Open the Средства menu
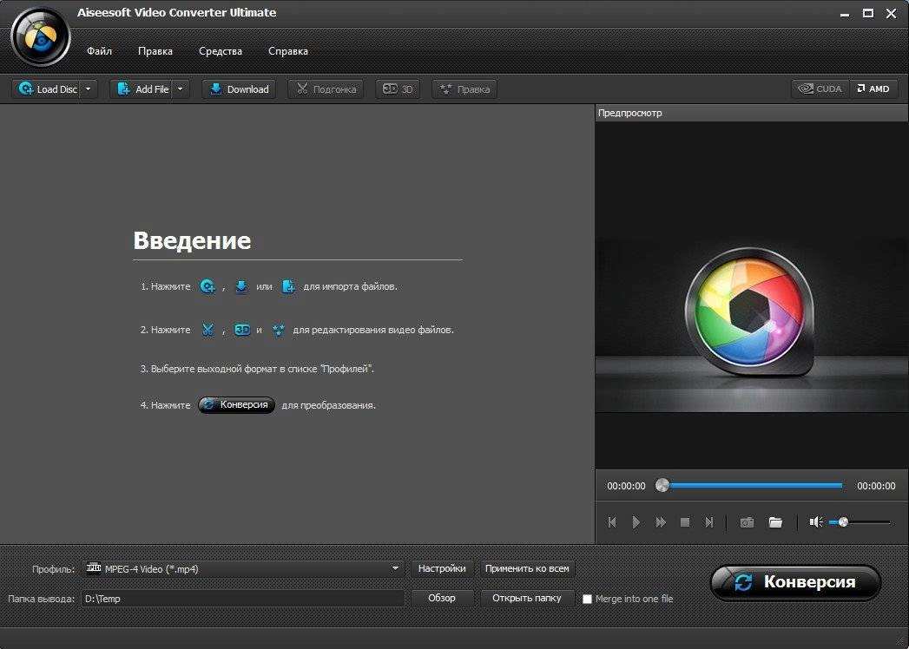This screenshot has width=909, height=649. click(x=221, y=51)
